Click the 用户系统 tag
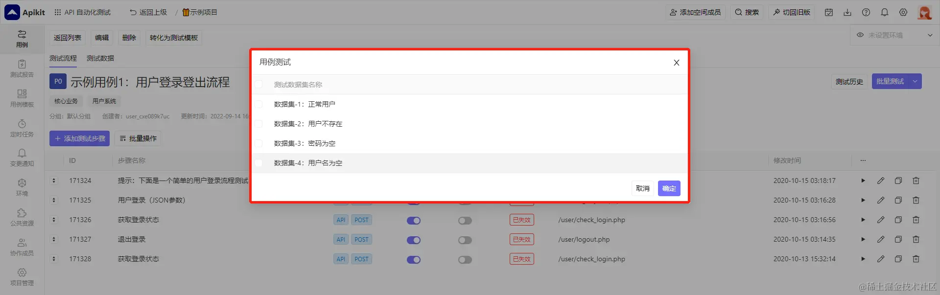The height and width of the screenshot is (295, 940). [104, 101]
